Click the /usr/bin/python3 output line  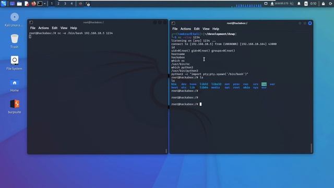pyautogui.click(x=185, y=70)
